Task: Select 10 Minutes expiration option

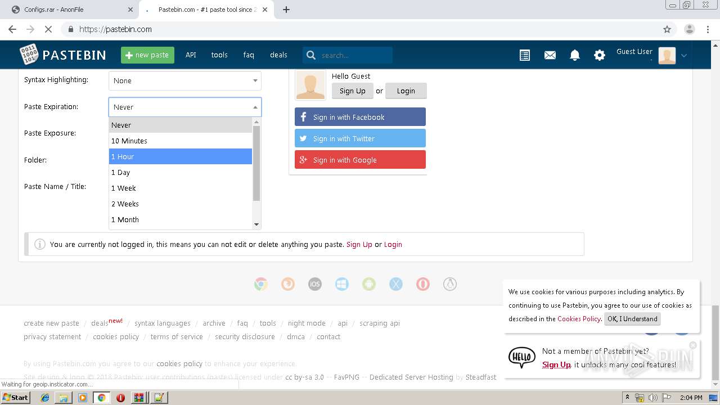Action: coord(181,141)
